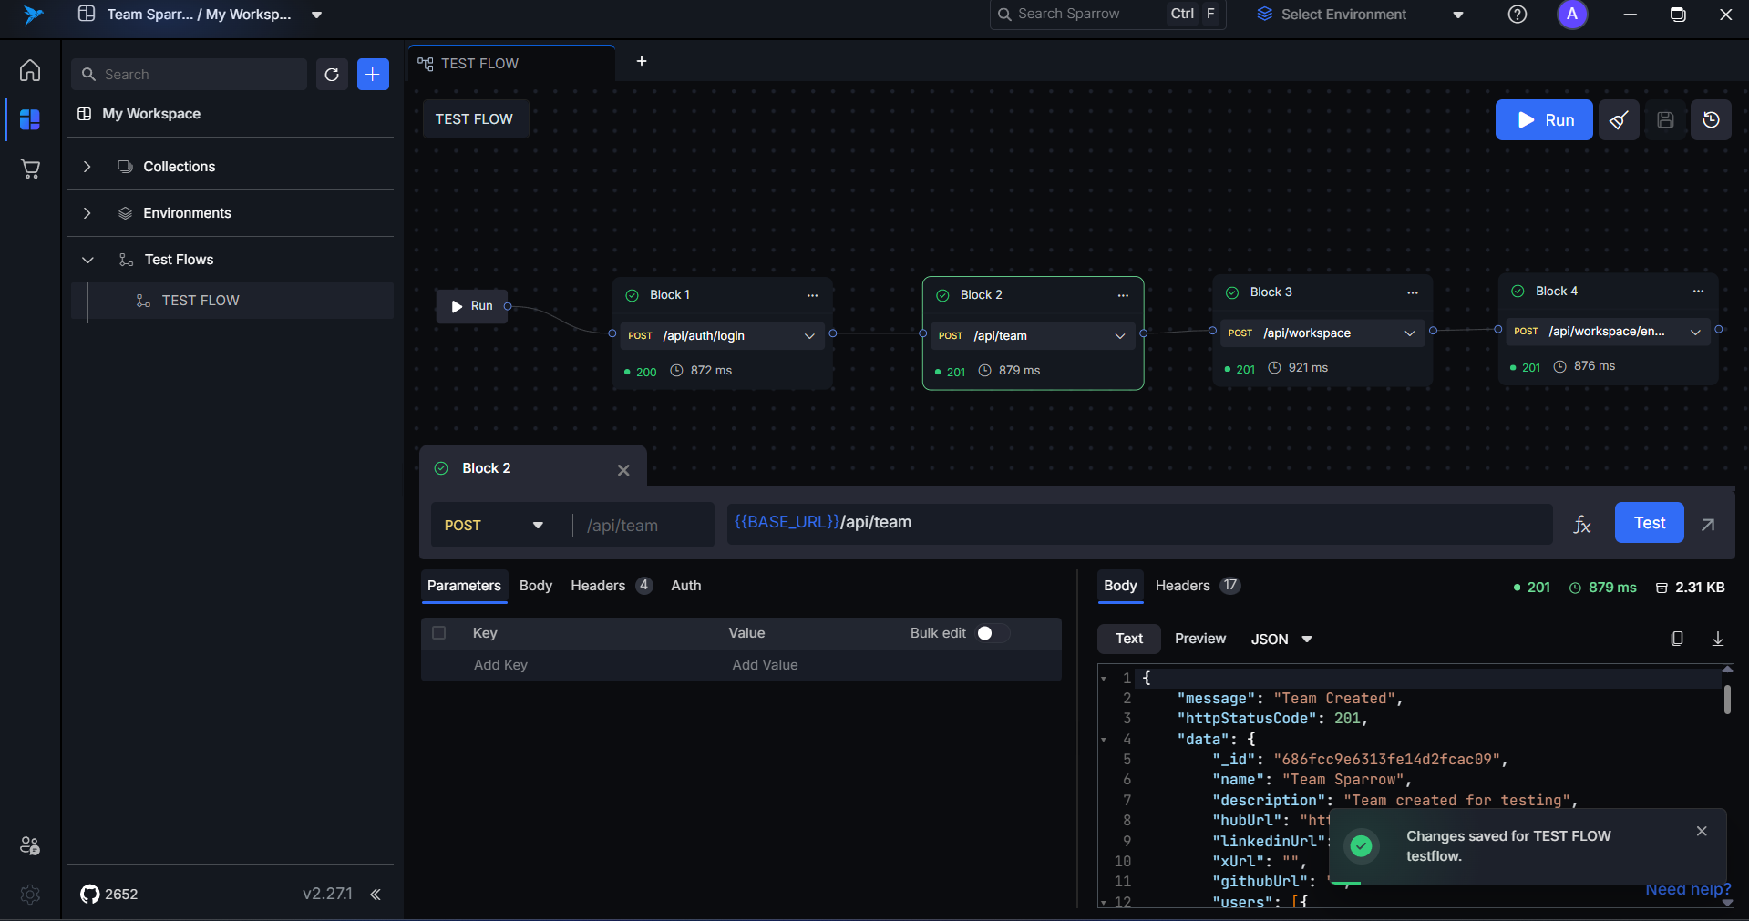Click the sidebar Search field
This screenshot has width=1749, height=921.
189,75
